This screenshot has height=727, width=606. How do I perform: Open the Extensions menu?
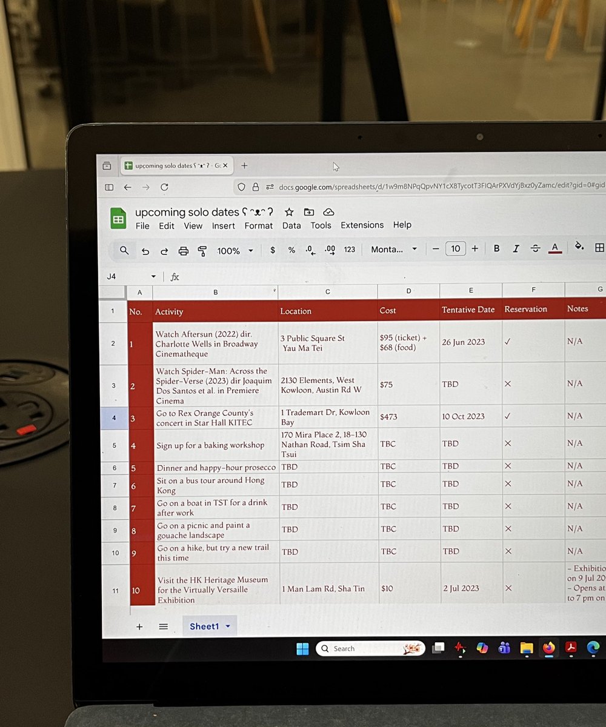(362, 225)
